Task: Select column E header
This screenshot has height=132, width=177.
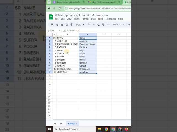Action: [x=119, y=35]
